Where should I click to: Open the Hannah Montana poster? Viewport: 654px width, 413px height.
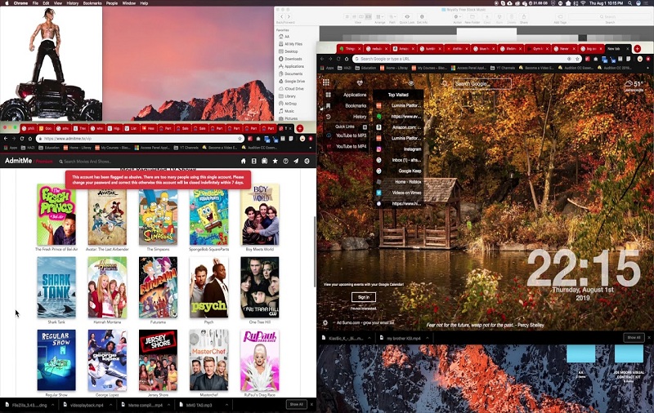[x=107, y=287]
